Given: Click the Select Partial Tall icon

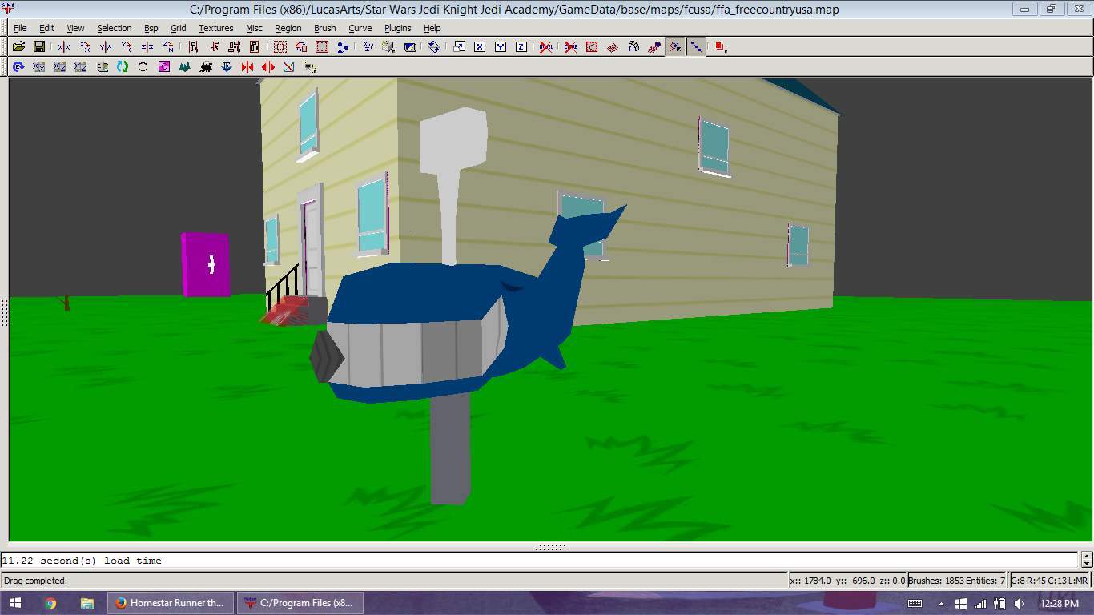Looking at the screenshot, I should pyautogui.click(x=235, y=46).
